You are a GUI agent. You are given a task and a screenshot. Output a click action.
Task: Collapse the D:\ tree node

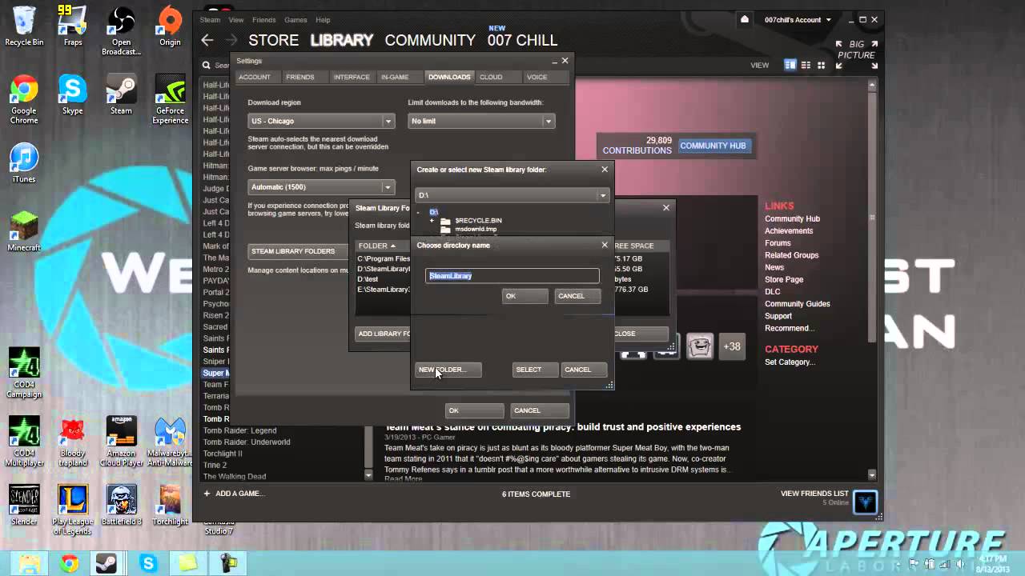point(418,212)
